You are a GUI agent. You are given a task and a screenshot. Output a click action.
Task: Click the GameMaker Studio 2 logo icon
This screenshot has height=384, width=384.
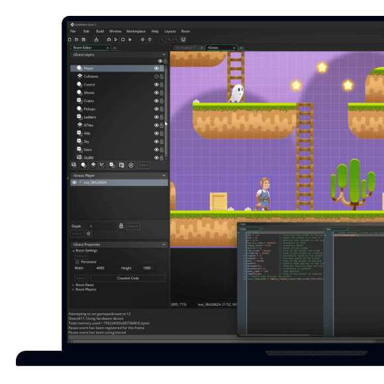click(72, 24)
